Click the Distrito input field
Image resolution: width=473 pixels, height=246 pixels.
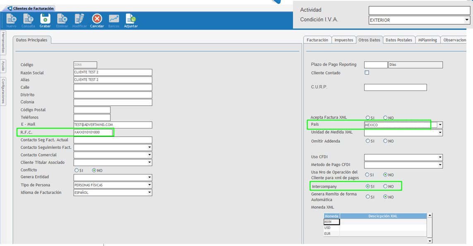coord(113,95)
